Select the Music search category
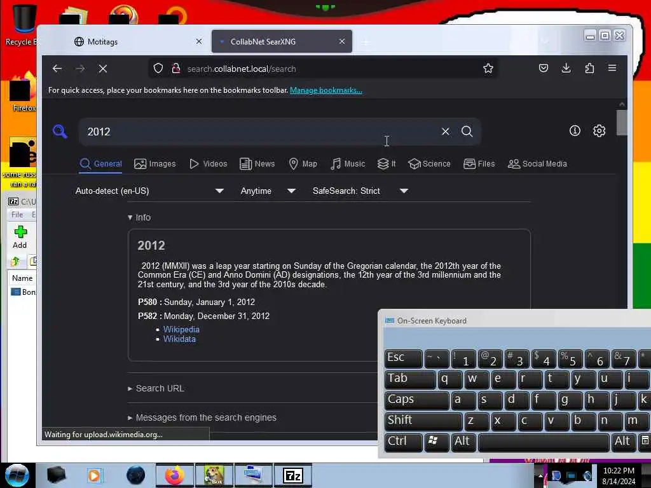The height and width of the screenshot is (488, 651). click(x=348, y=164)
